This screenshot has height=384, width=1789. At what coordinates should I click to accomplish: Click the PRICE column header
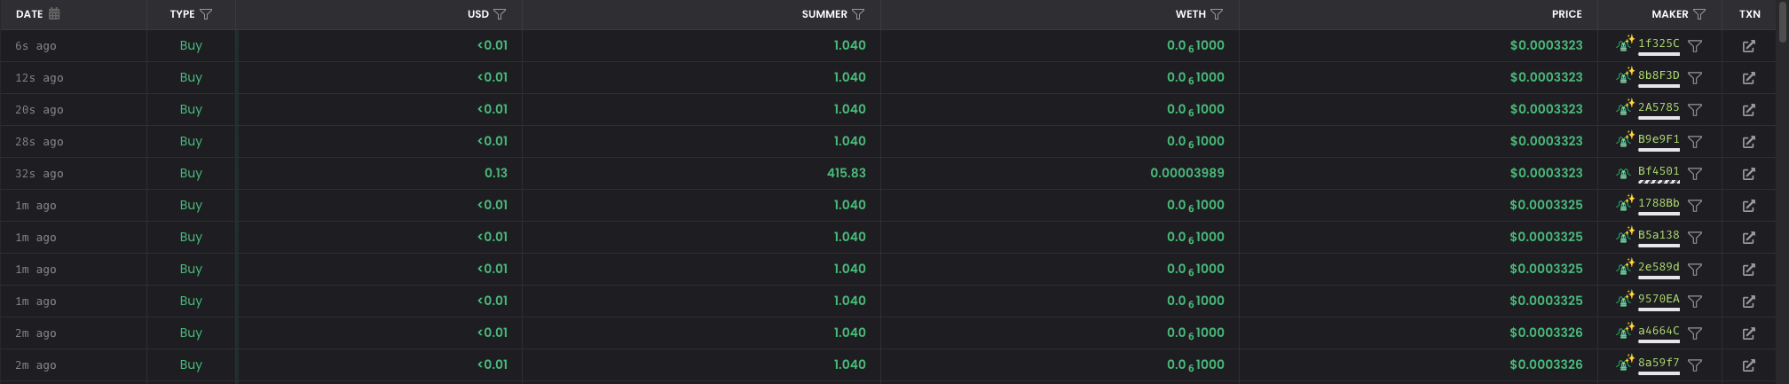(1566, 14)
